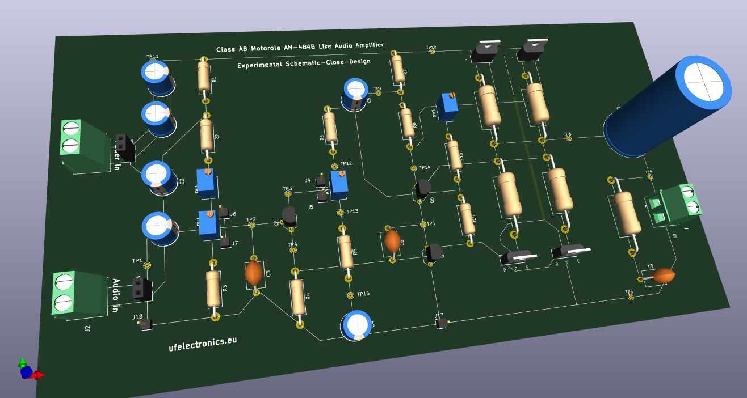Image resolution: width=747 pixels, height=398 pixels.
Task: Select resistor R6 on the board
Action: (x=330, y=129)
